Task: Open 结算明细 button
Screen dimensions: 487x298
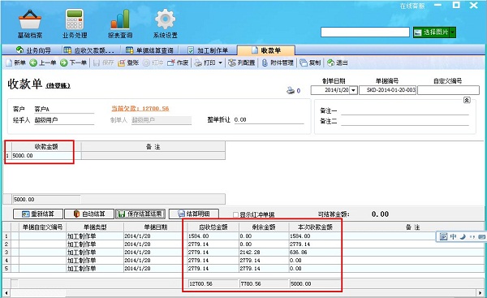Action: tap(194, 214)
